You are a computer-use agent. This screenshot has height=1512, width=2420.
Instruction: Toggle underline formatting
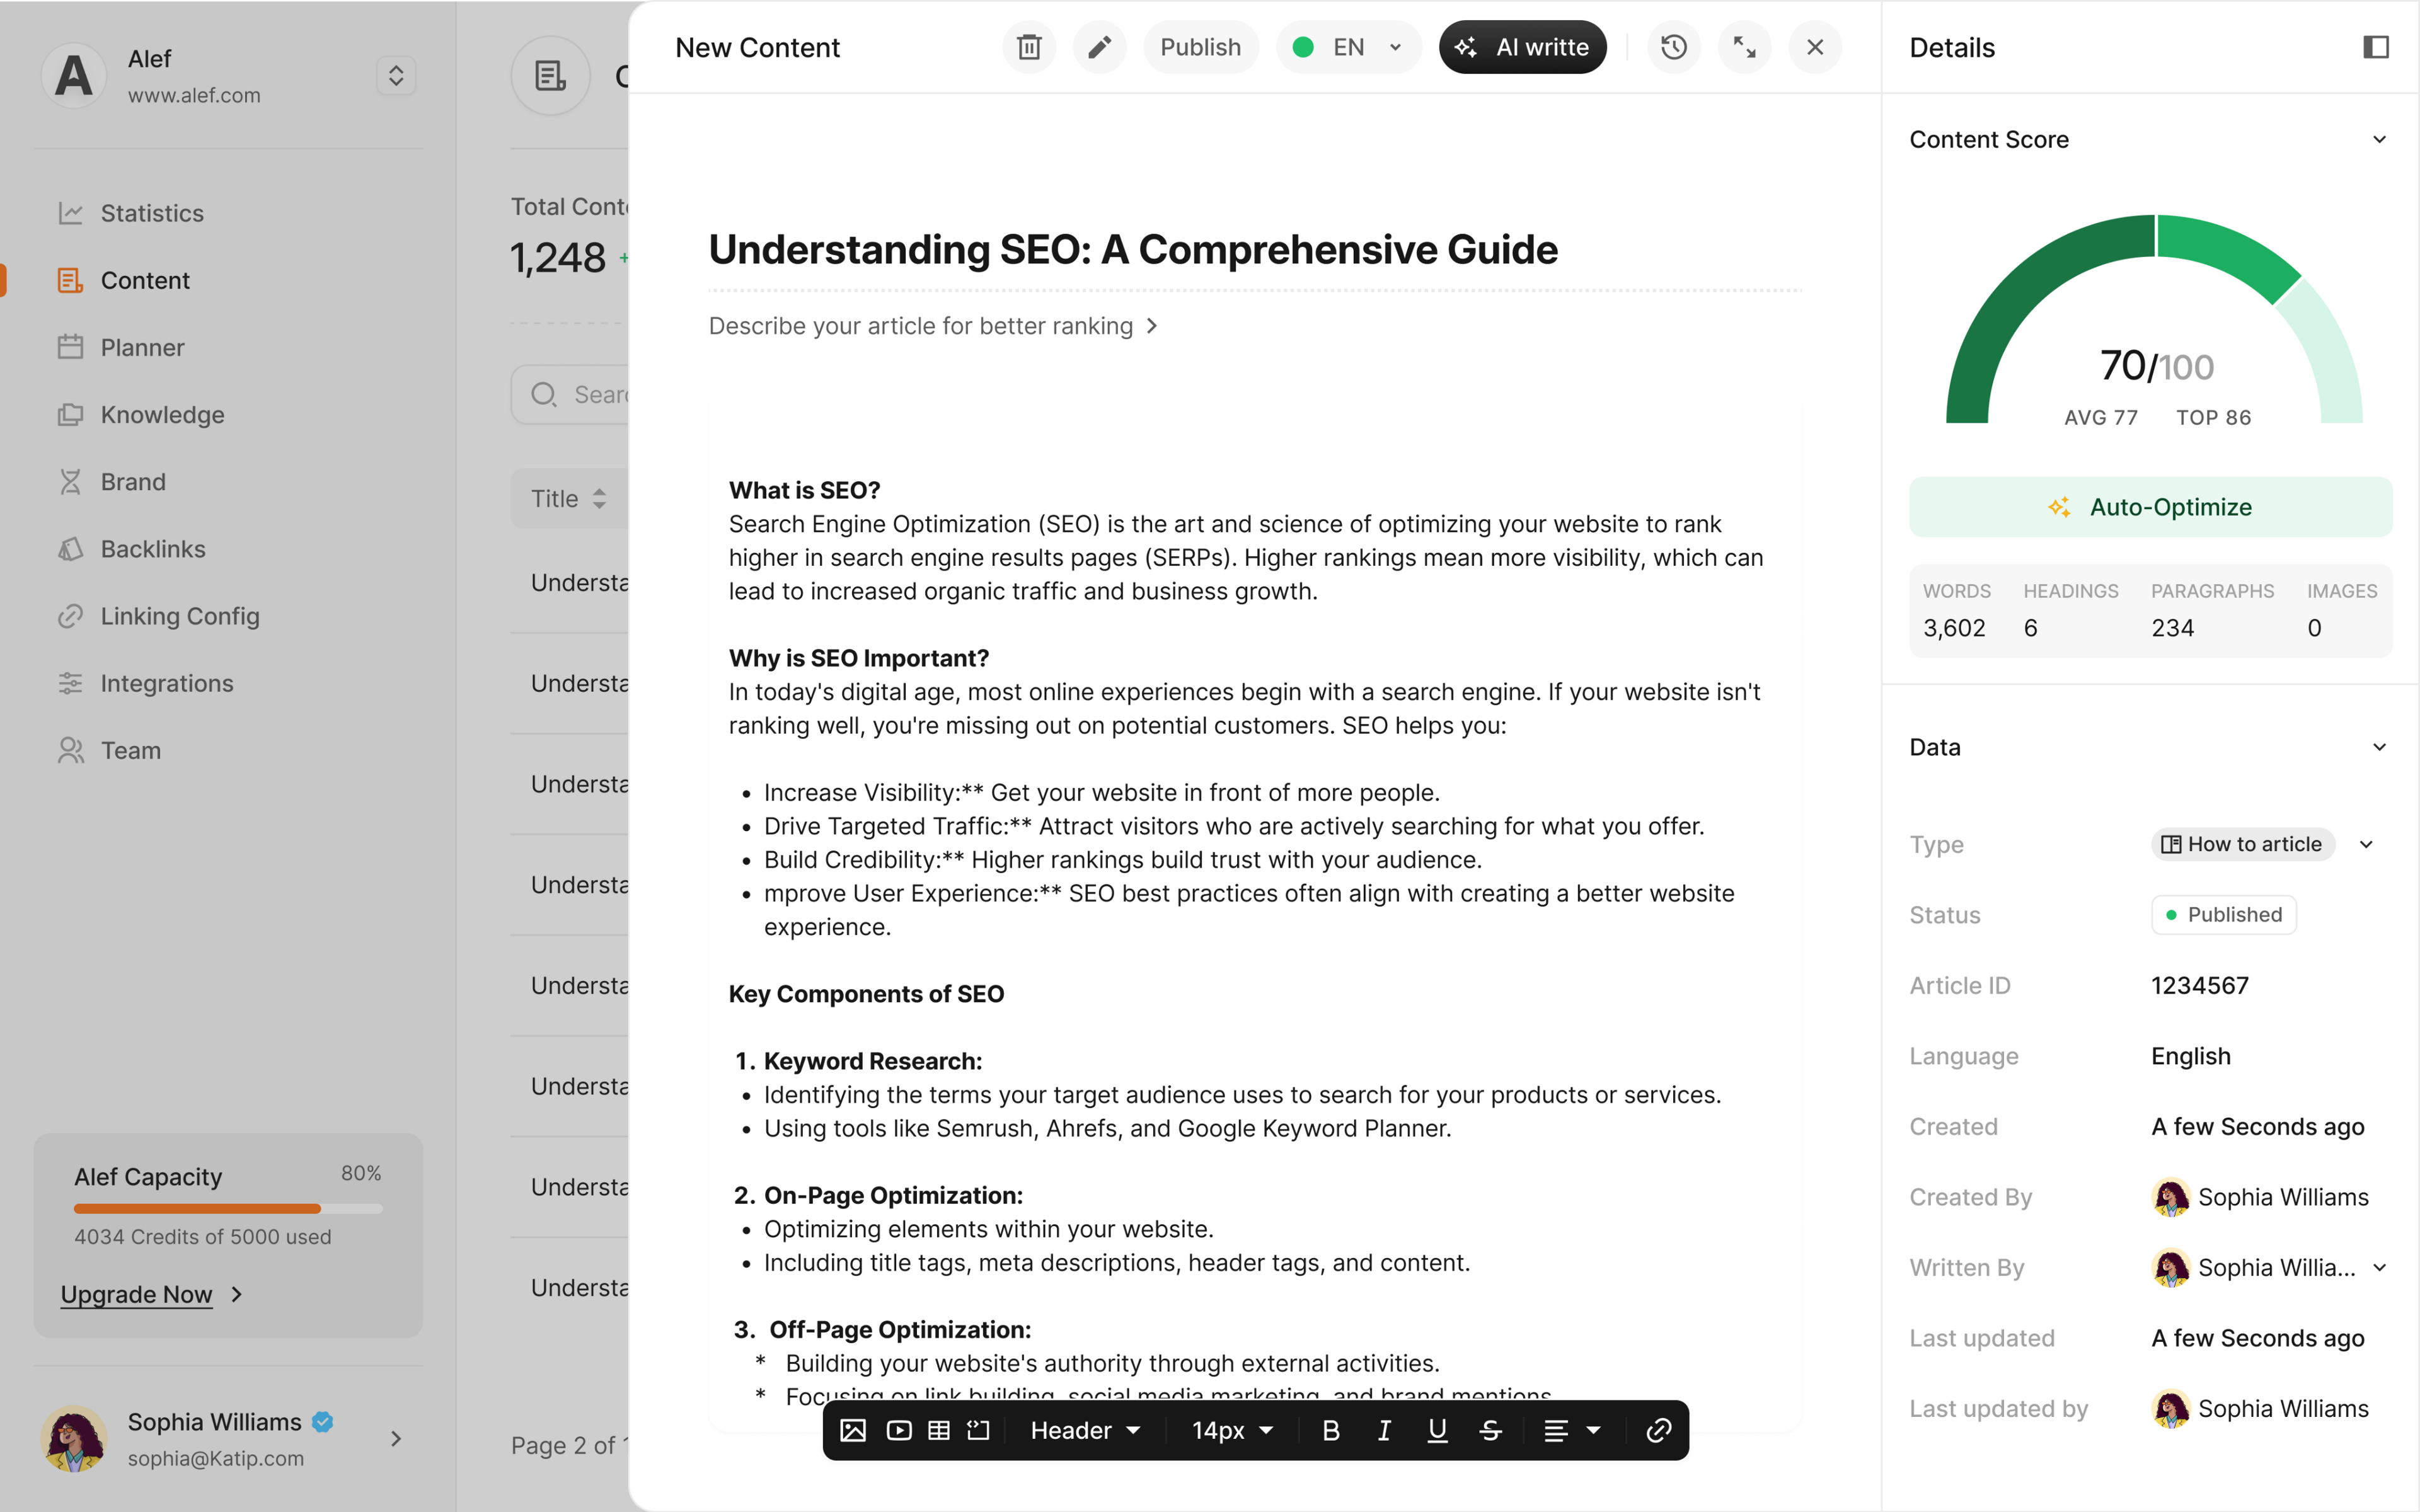point(1437,1430)
